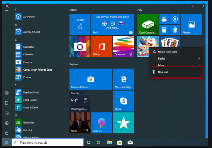212x148 pixels.
Task: Expand the Resize submenu
Action: coord(176,58)
